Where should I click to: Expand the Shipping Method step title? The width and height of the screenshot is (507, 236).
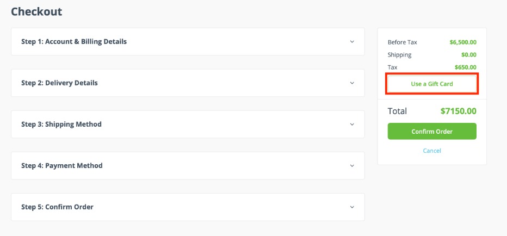(x=61, y=125)
